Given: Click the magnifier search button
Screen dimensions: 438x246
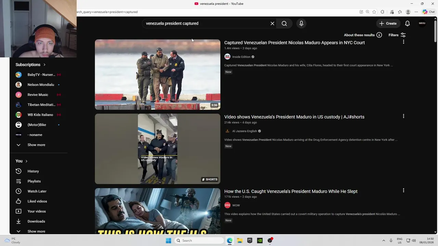Looking at the screenshot, I should pos(284,24).
